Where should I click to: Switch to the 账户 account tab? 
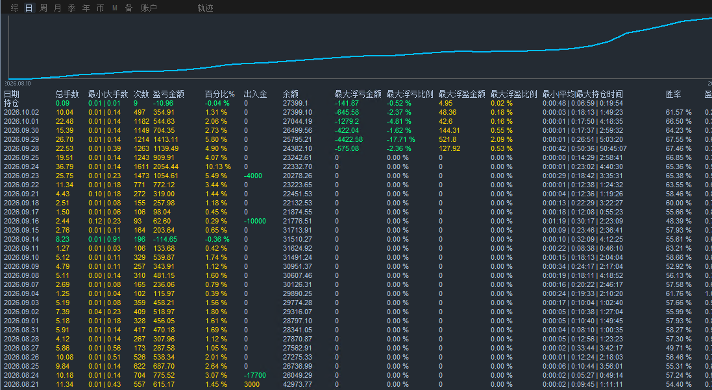pos(149,8)
